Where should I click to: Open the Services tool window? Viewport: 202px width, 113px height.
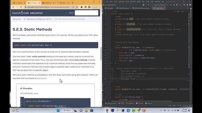(x=149, y=103)
